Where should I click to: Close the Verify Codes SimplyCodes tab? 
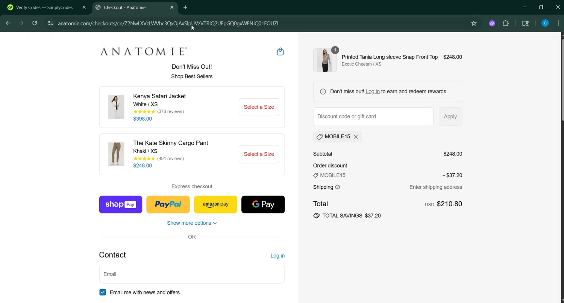(x=84, y=7)
